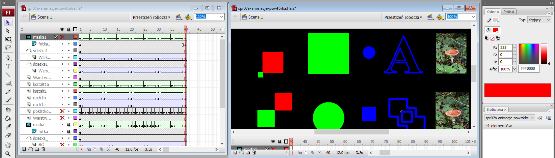Pick the Eraser tool
Image resolution: width=555 pixels, height=158 pixels.
pos(8,135)
